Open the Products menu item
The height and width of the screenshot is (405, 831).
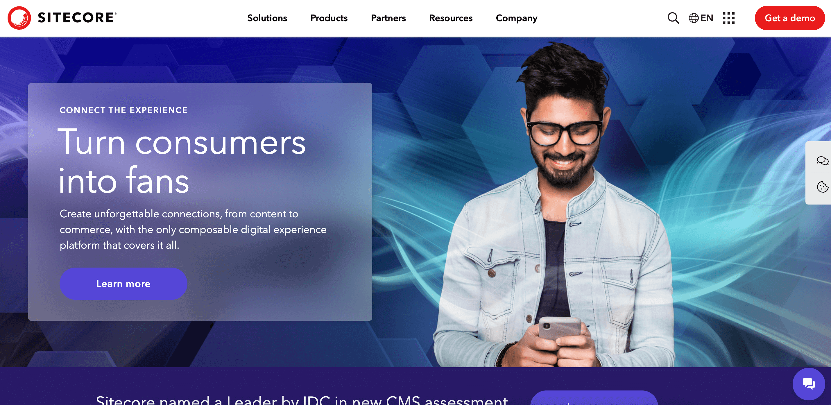tap(329, 18)
